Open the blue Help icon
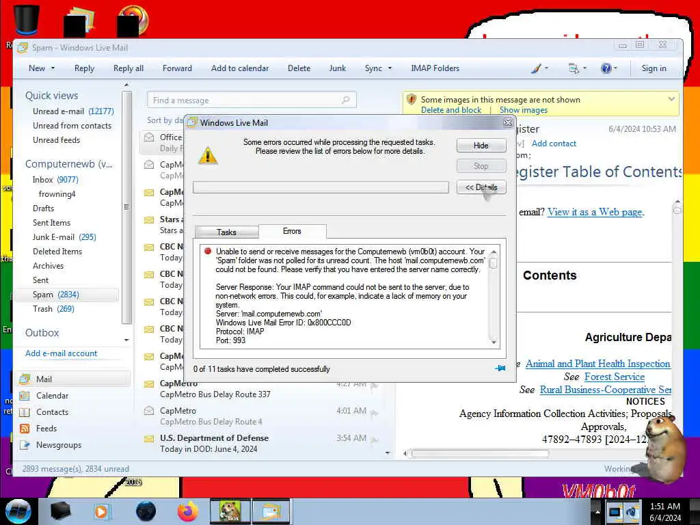 pyautogui.click(x=606, y=68)
